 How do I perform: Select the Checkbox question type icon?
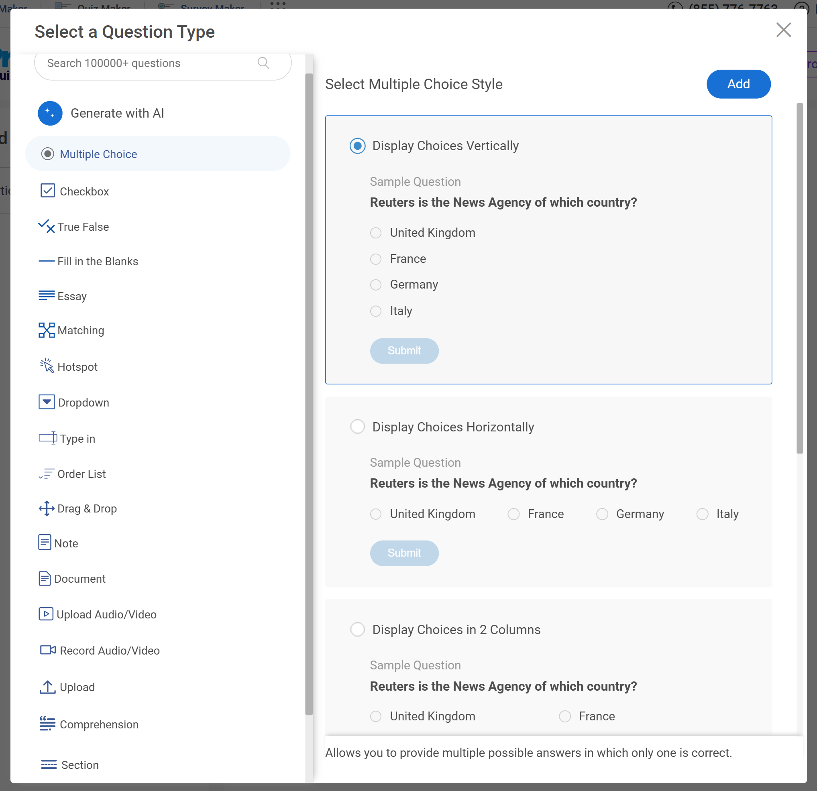click(47, 191)
